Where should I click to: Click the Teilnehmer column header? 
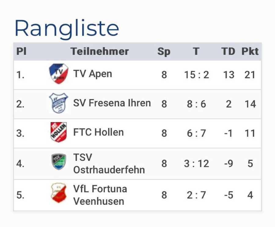(x=100, y=51)
